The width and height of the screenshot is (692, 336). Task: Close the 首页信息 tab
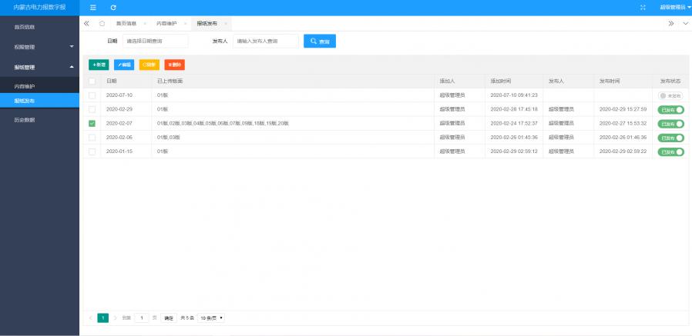145,24
